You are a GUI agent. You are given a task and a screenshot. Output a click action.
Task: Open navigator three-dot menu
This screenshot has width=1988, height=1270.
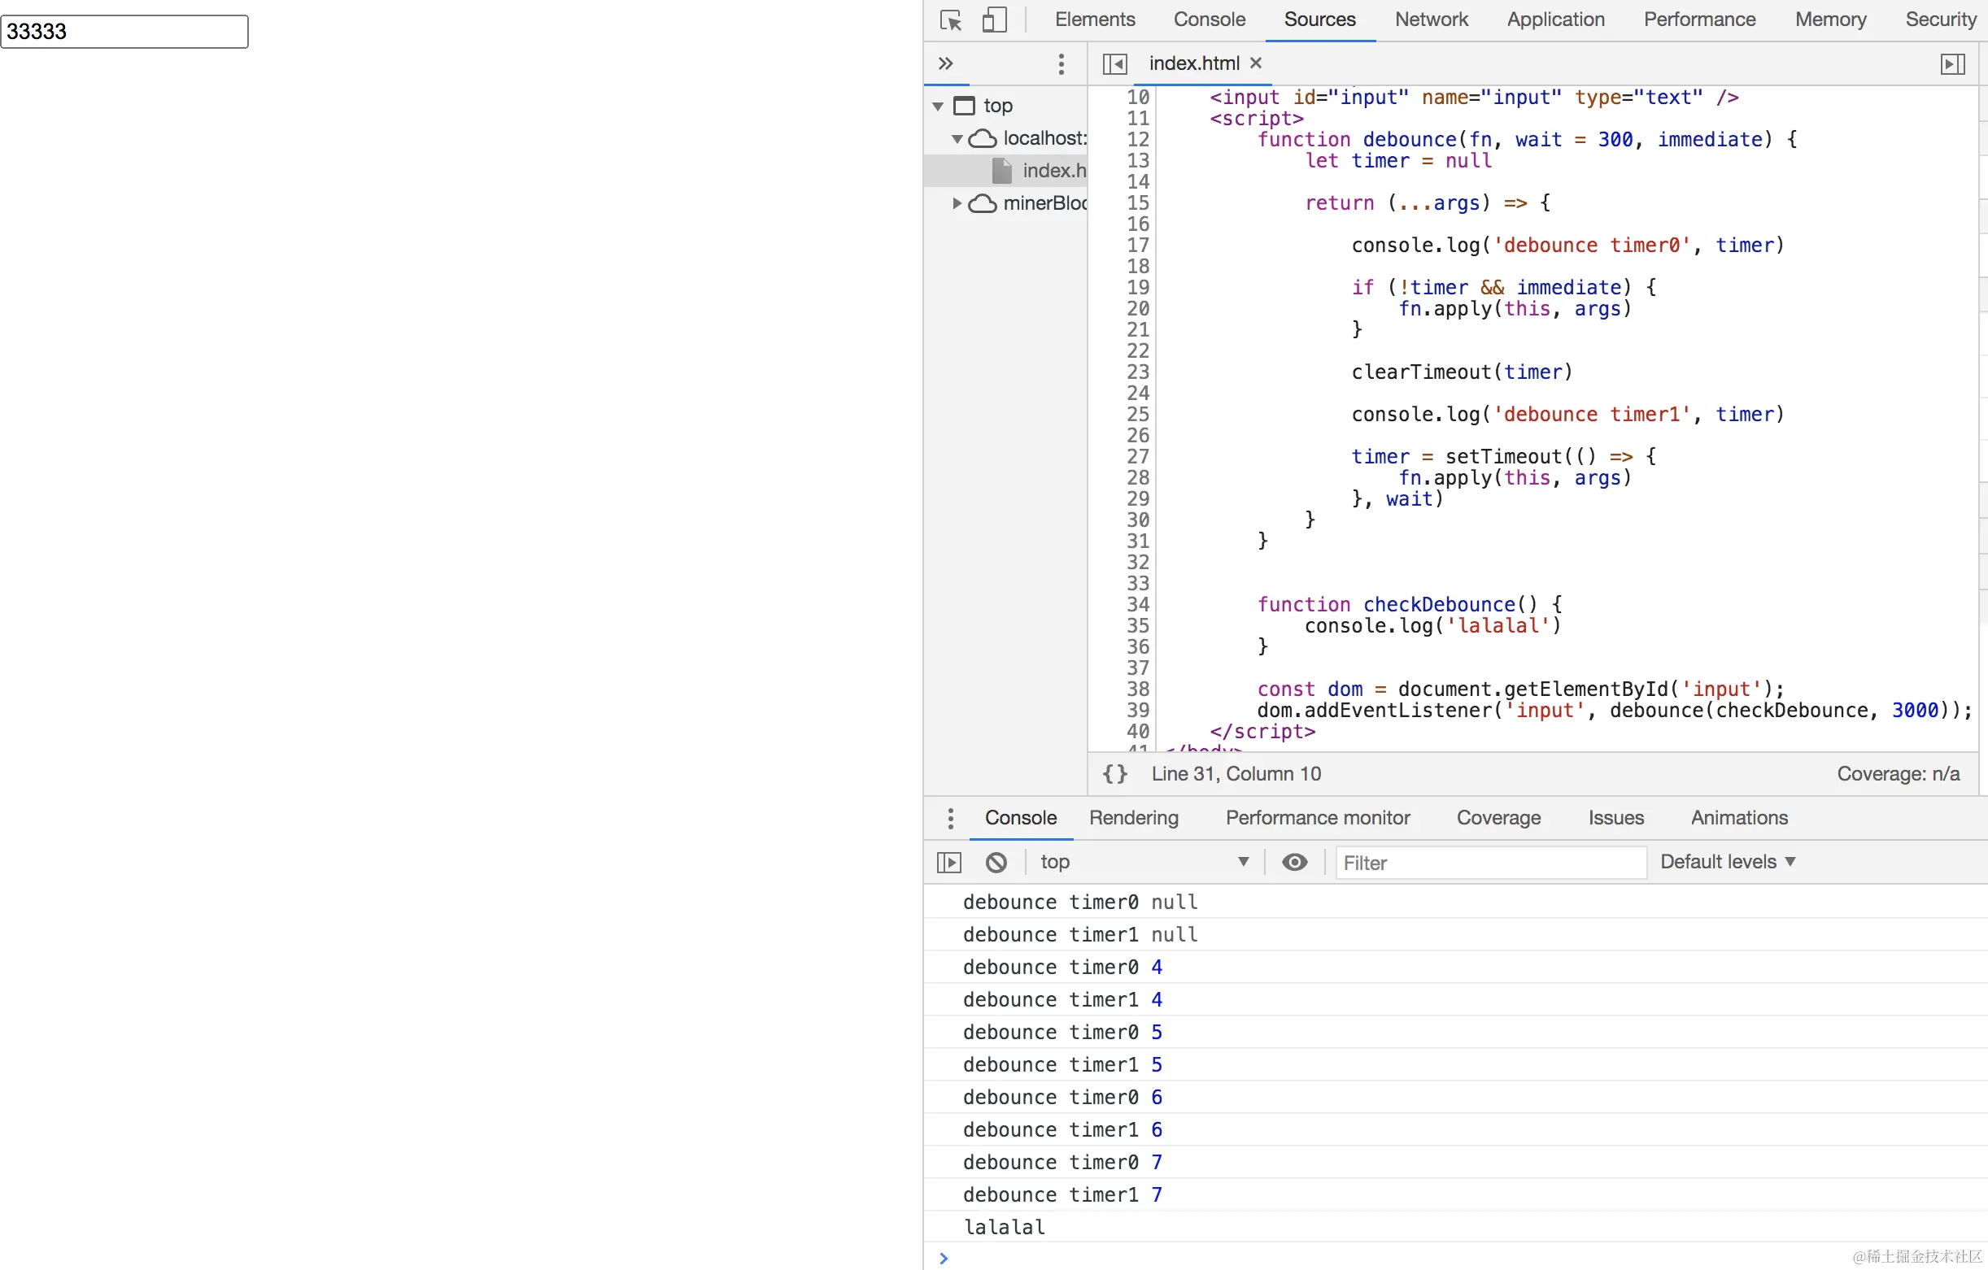click(x=1061, y=63)
